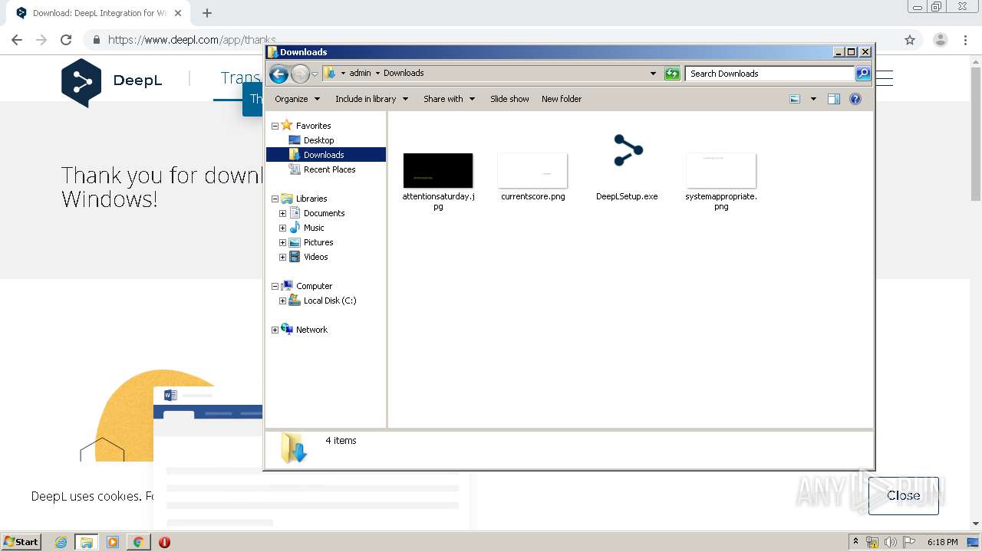Select currentscore.png thumbnail
The image size is (982, 552).
[532, 170]
